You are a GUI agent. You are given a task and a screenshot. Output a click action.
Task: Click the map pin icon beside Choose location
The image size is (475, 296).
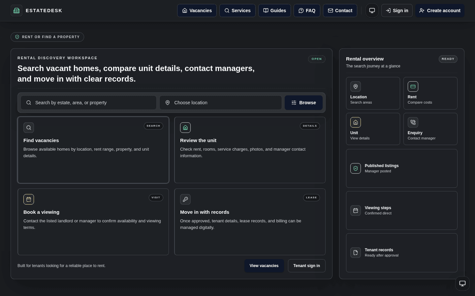point(168,103)
